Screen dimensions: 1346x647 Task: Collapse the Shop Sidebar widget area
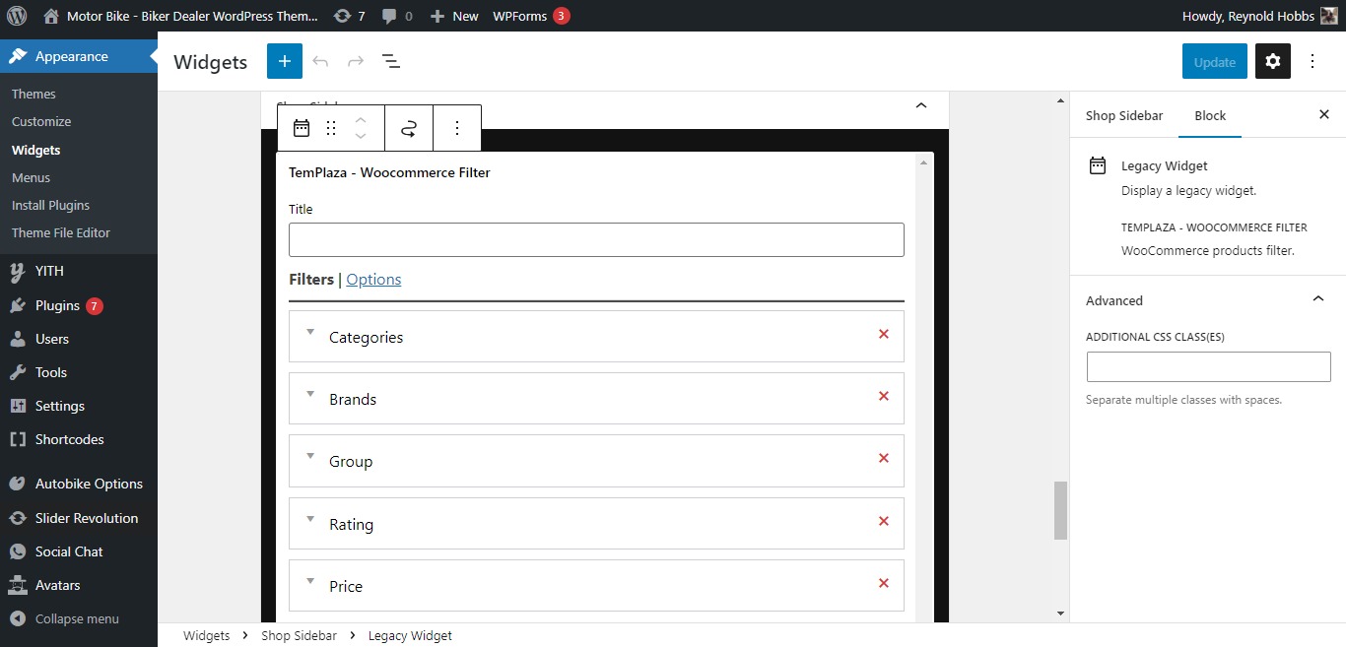(x=921, y=105)
